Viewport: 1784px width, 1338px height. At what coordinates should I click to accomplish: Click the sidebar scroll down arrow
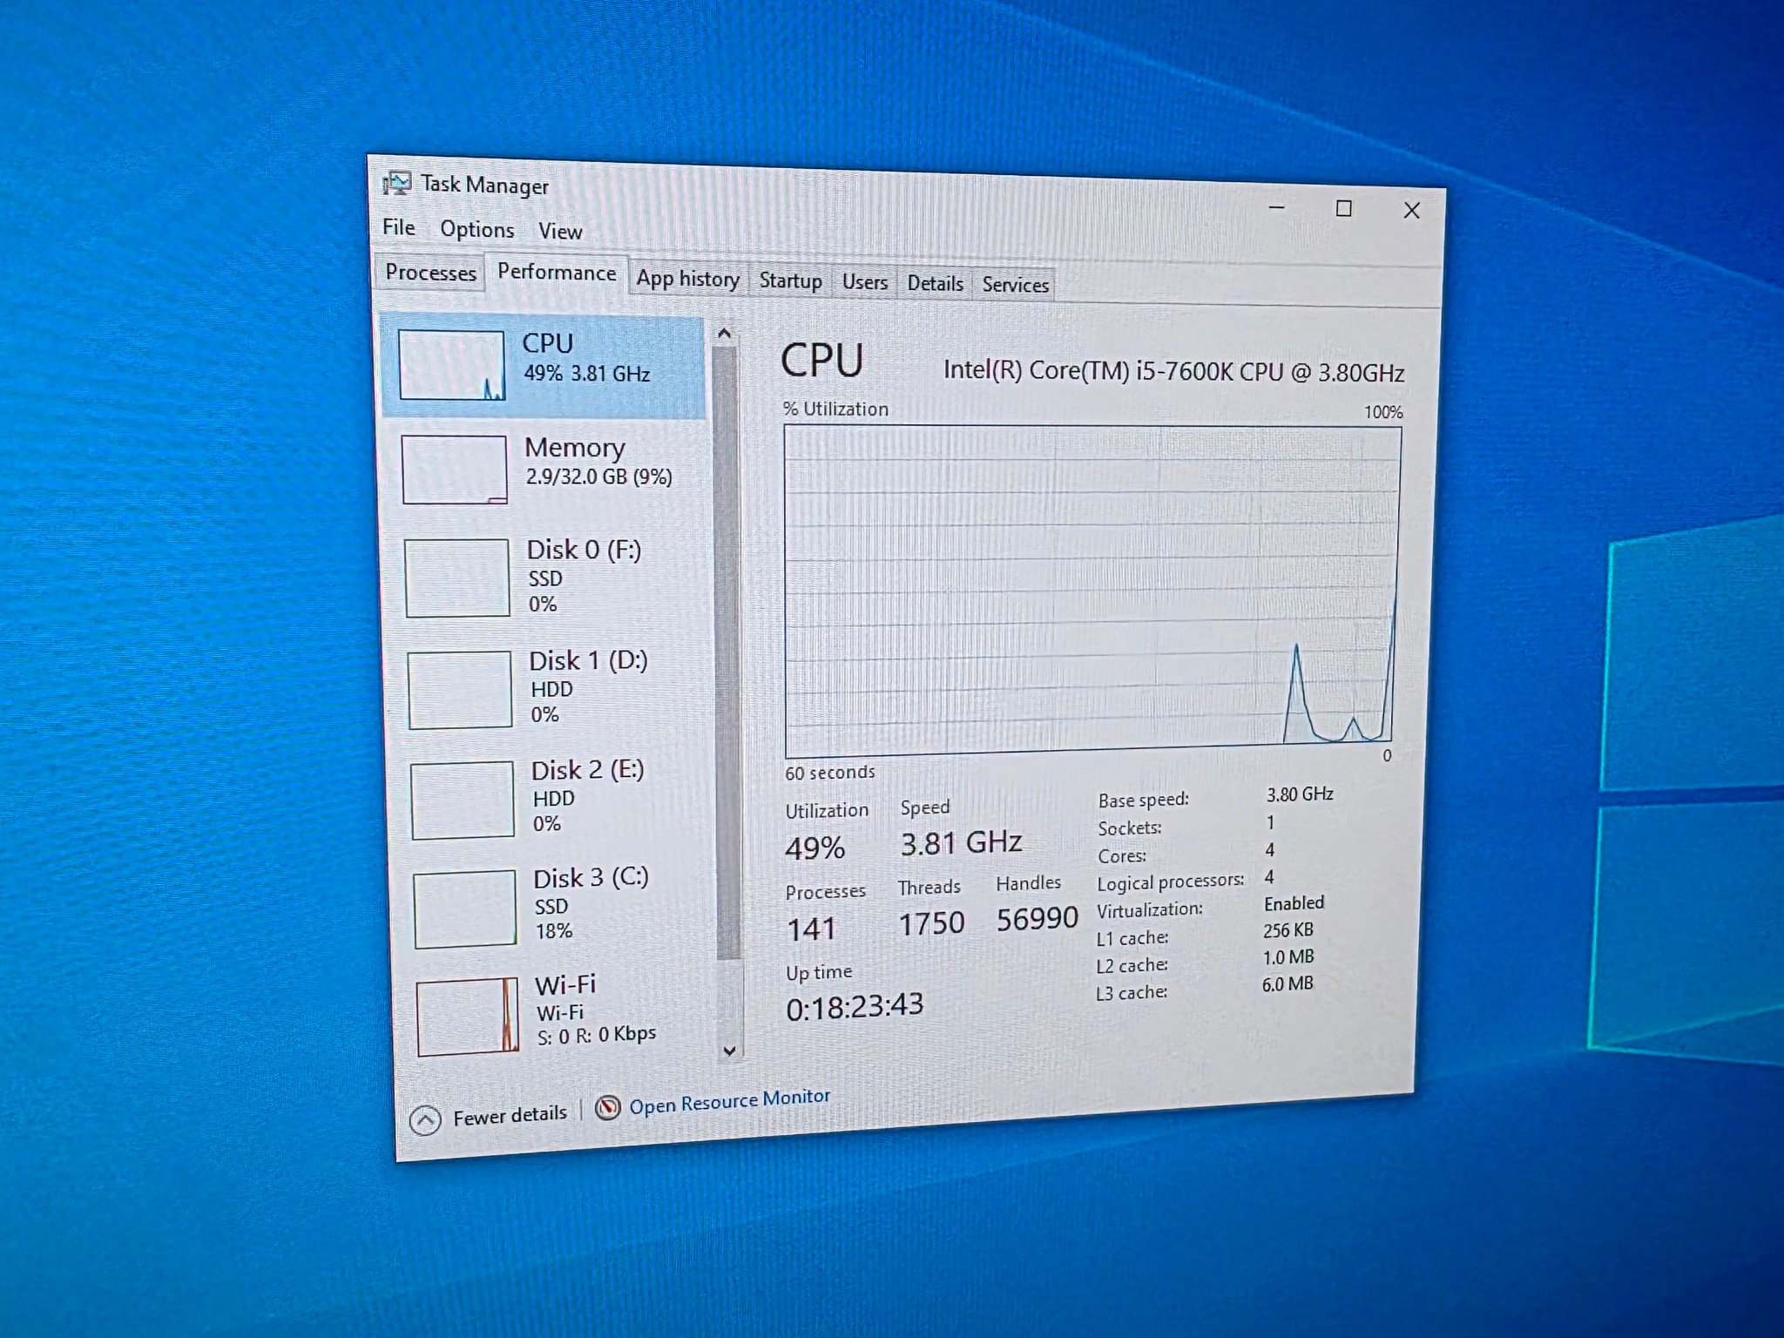coord(730,1051)
